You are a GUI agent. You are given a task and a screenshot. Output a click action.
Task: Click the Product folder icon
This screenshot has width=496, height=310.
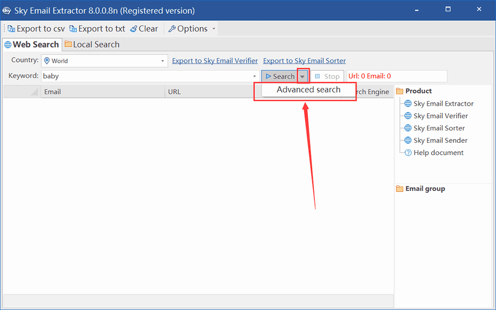coord(400,91)
